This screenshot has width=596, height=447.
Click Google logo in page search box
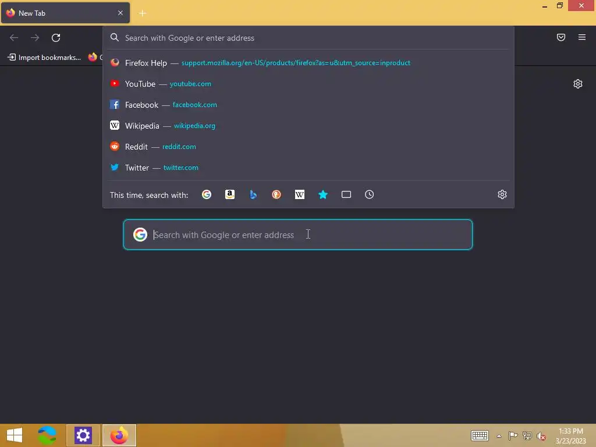[140, 235]
